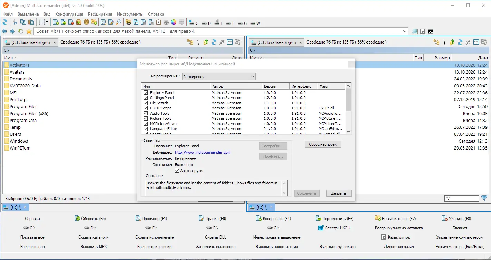Viewport: 491px width, 260px height.
Task: Click the scissors cut icon in toolbar
Action: (15, 22)
